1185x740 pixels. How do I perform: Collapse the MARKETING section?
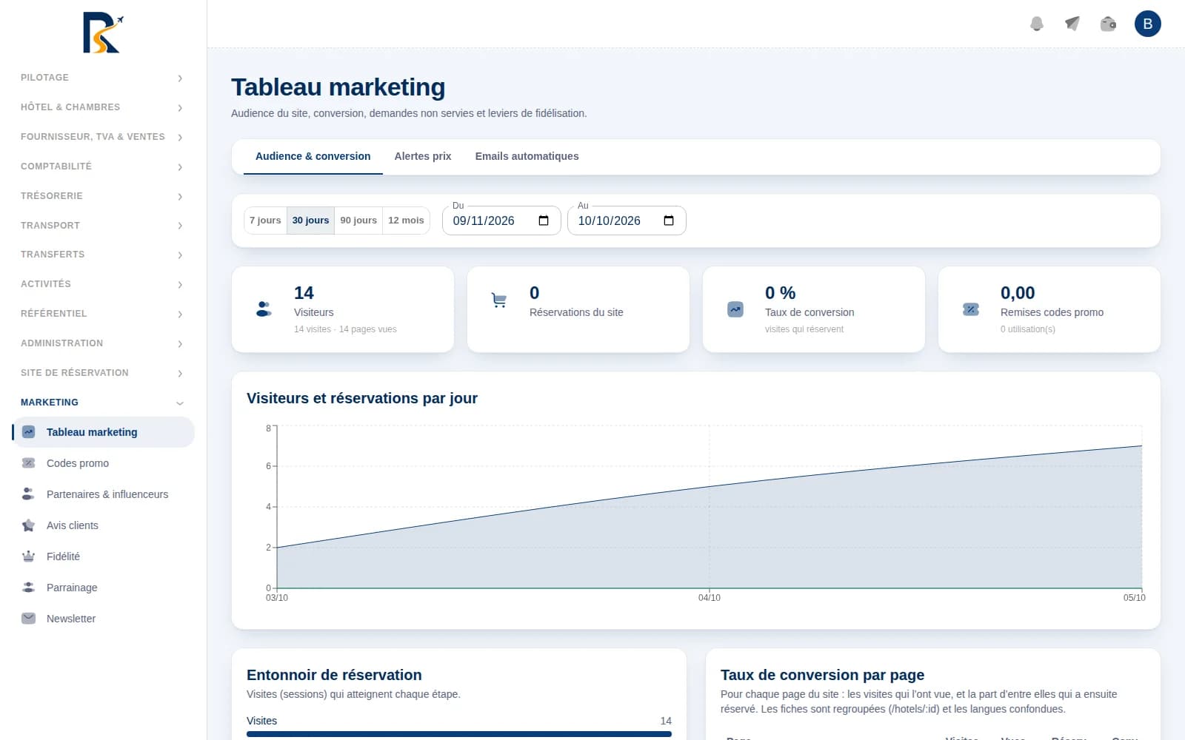tap(102, 403)
